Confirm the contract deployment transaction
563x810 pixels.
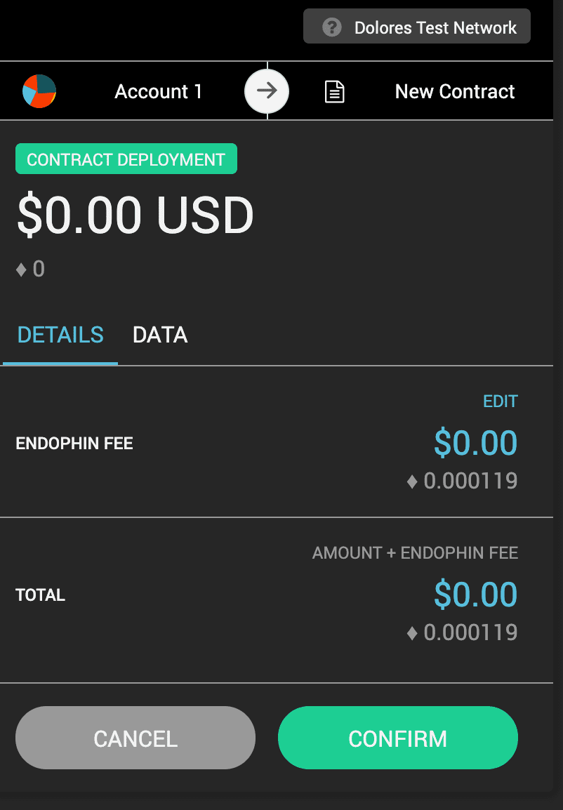397,738
